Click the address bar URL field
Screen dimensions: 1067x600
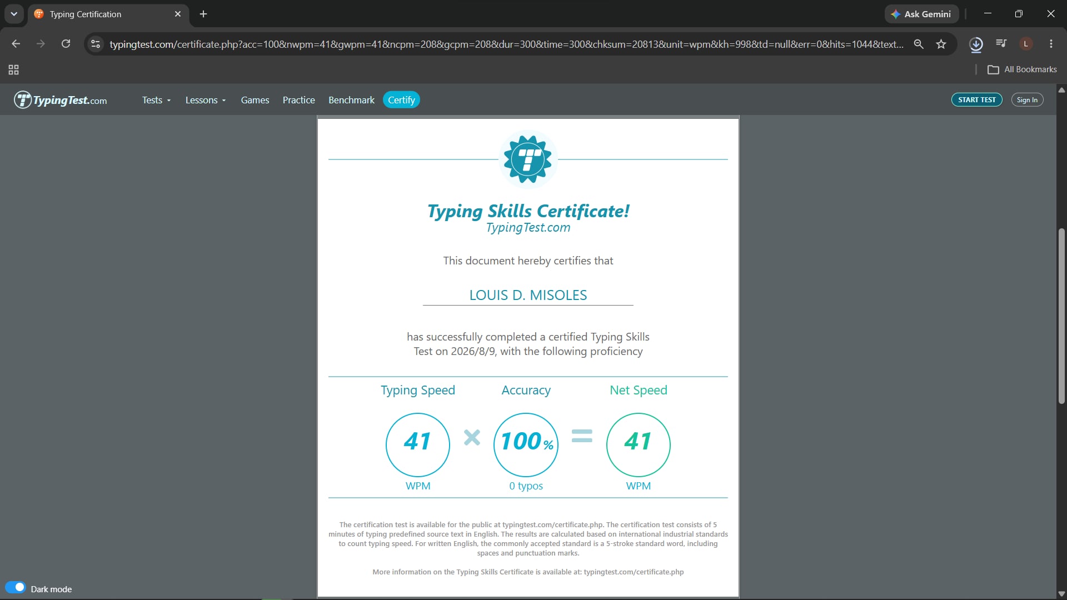coord(506,44)
